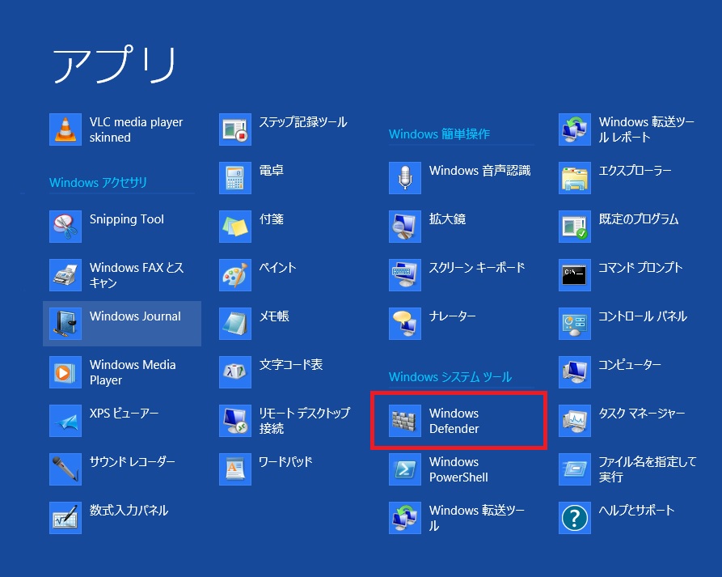Open the エクスプローラー folder icon
The image size is (722, 577).
[575, 178]
